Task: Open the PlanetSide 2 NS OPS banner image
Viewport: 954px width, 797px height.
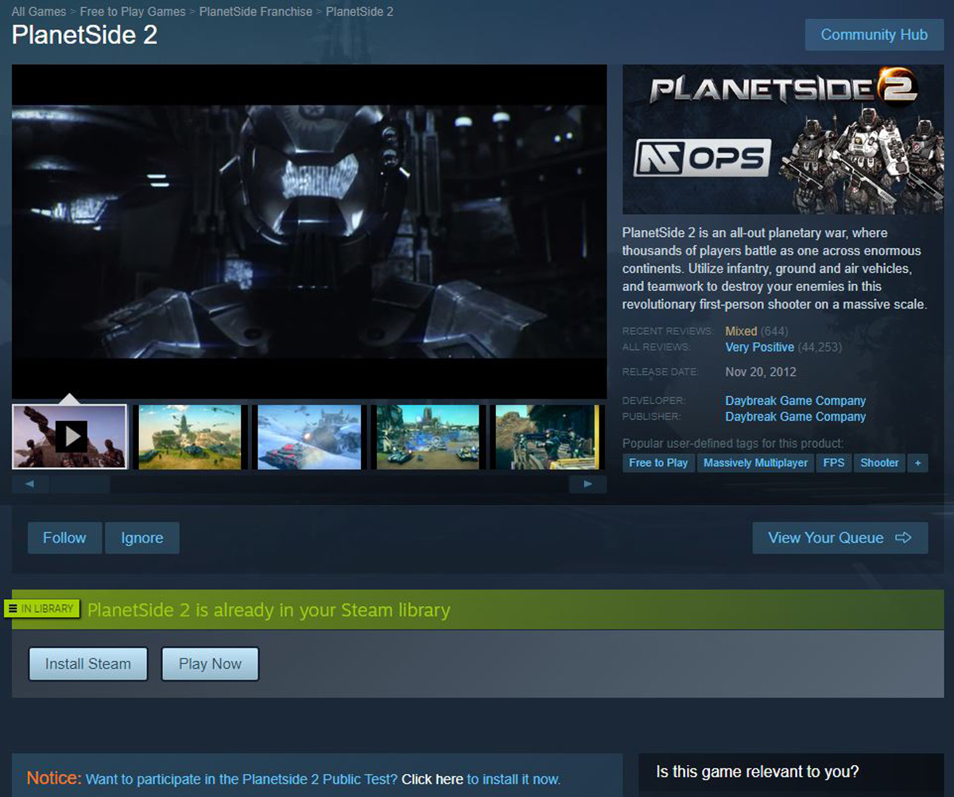Action: [771, 139]
